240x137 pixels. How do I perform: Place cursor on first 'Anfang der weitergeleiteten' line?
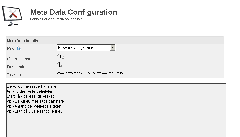coord(30,91)
